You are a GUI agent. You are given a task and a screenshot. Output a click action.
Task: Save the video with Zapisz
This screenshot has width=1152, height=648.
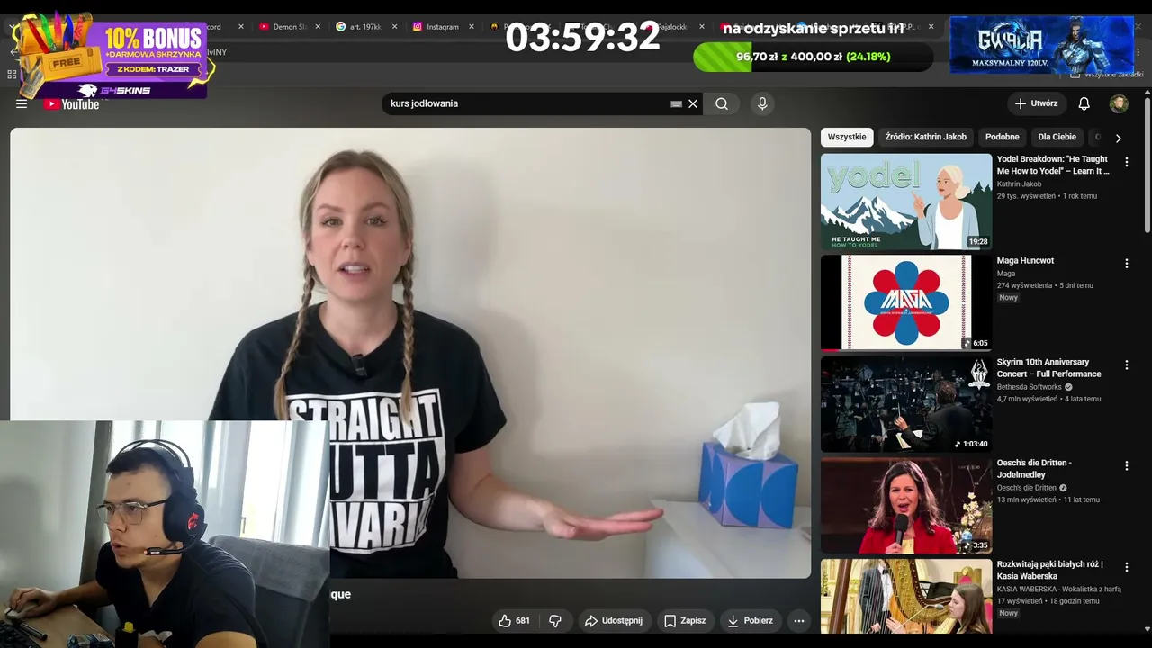(x=685, y=620)
